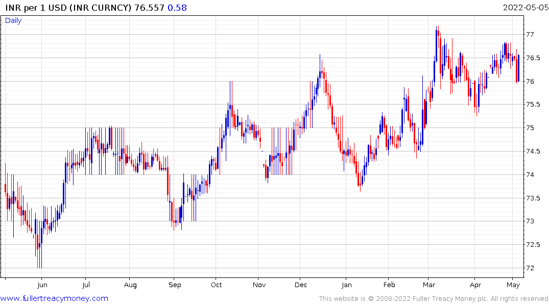Screen dimensions: 549x306
Task: Click the Nov month label
Action: pos(259,285)
